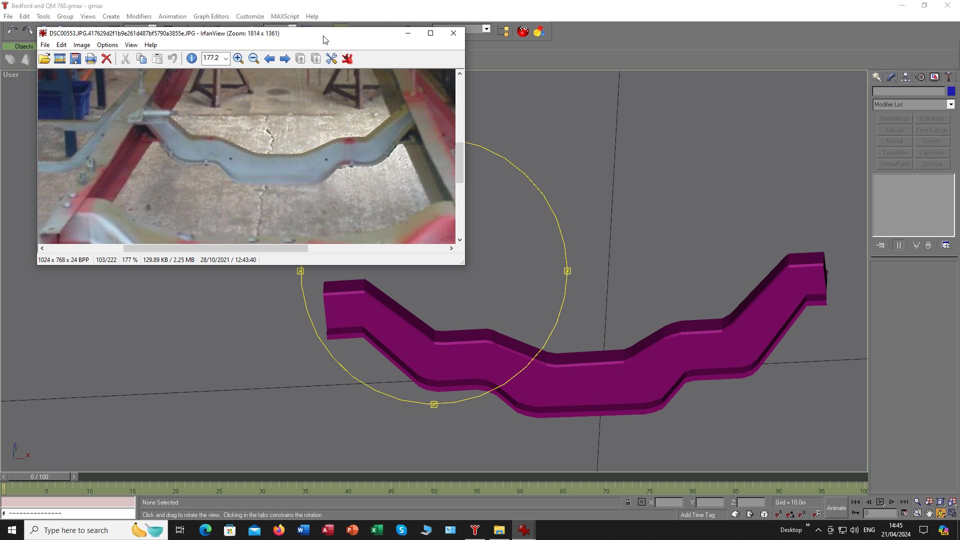This screenshot has width=960, height=540.
Task: Click Zoom Extents All viewport icon
Action: (952, 502)
